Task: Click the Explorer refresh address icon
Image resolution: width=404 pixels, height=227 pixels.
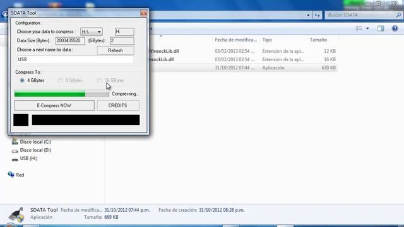Action: (x=317, y=15)
